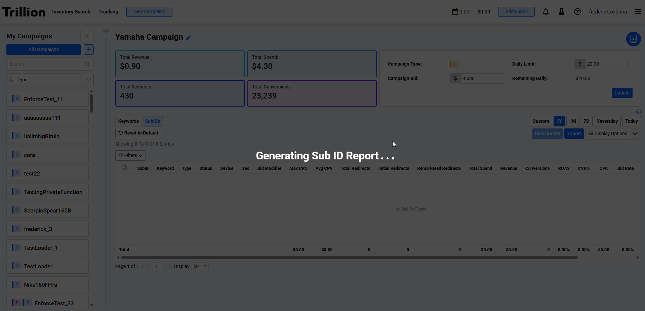
Task: Add a new campaign with plus button
Action: (x=89, y=49)
